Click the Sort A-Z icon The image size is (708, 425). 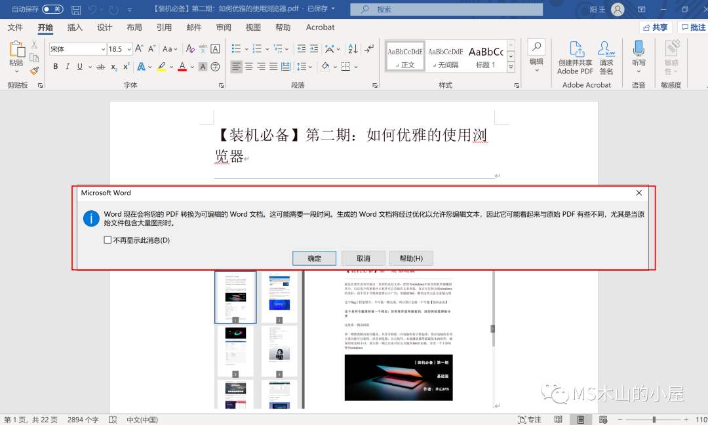tap(353, 48)
